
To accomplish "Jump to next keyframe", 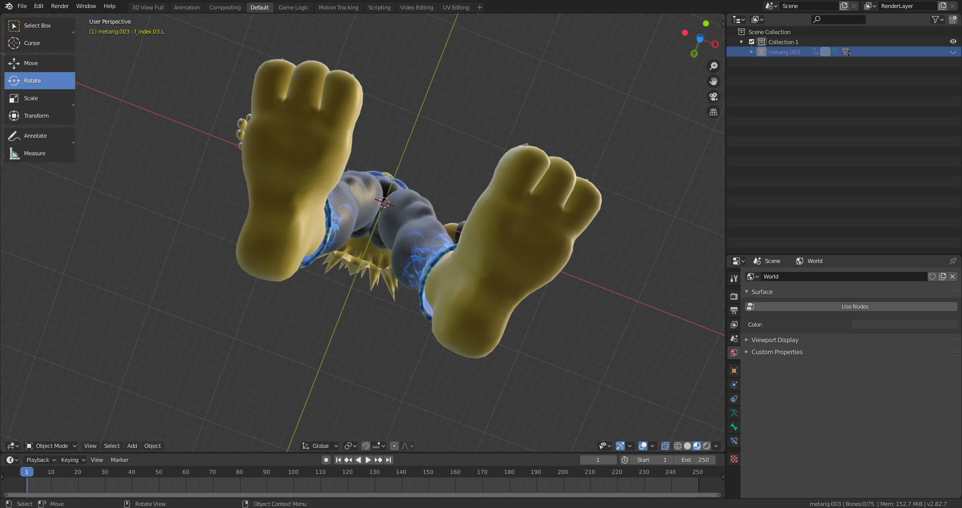I will pyautogui.click(x=378, y=460).
